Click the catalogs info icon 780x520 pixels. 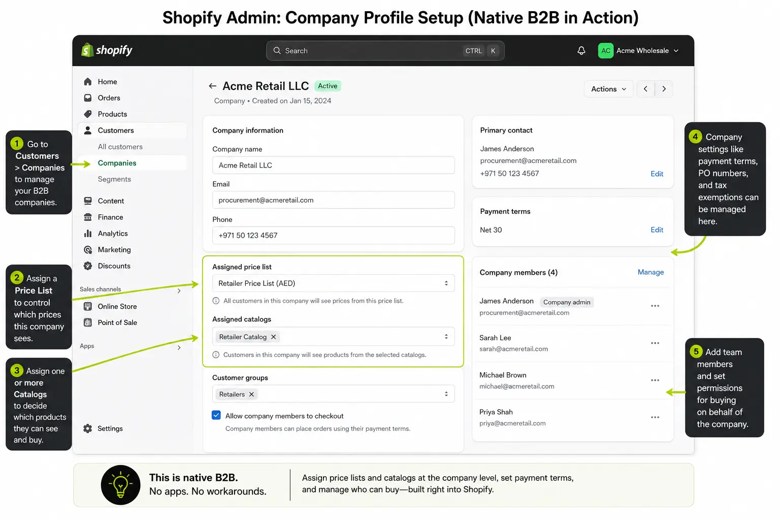point(216,355)
